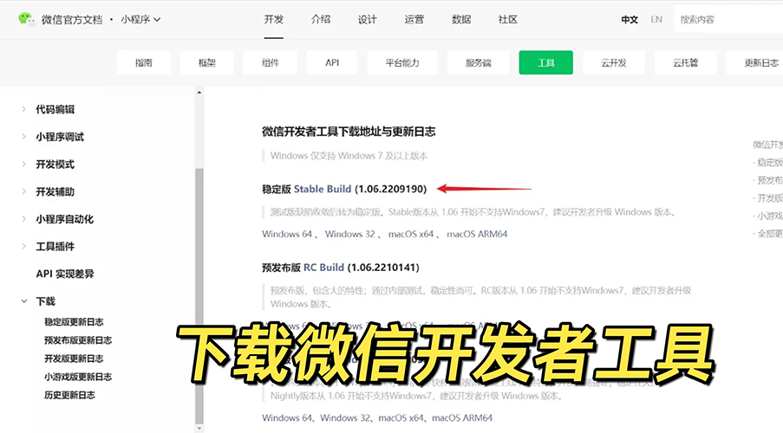Download stable build for macOS ARM64
This screenshot has height=433, width=783.
point(477,234)
